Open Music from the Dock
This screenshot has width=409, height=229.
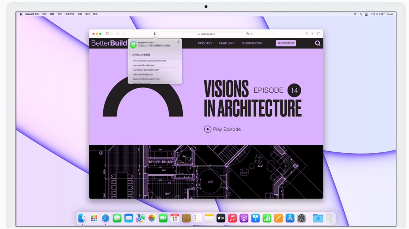pyautogui.click(x=232, y=218)
